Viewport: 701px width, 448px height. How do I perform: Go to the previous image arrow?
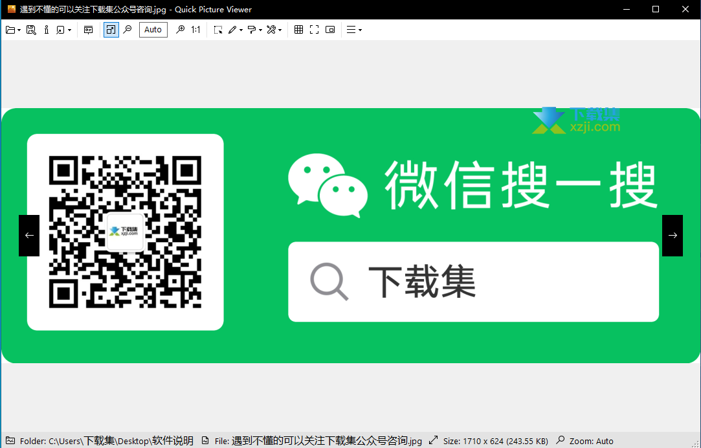[29, 236]
